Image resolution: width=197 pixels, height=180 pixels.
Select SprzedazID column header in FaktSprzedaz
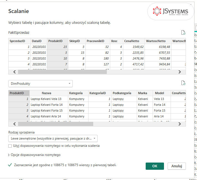tap(19, 41)
